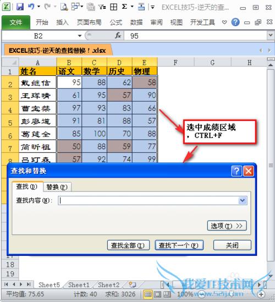Click the Undo arrow icon
The height and width of the screenshot is (302, 275).
click(x=31, y=7)
